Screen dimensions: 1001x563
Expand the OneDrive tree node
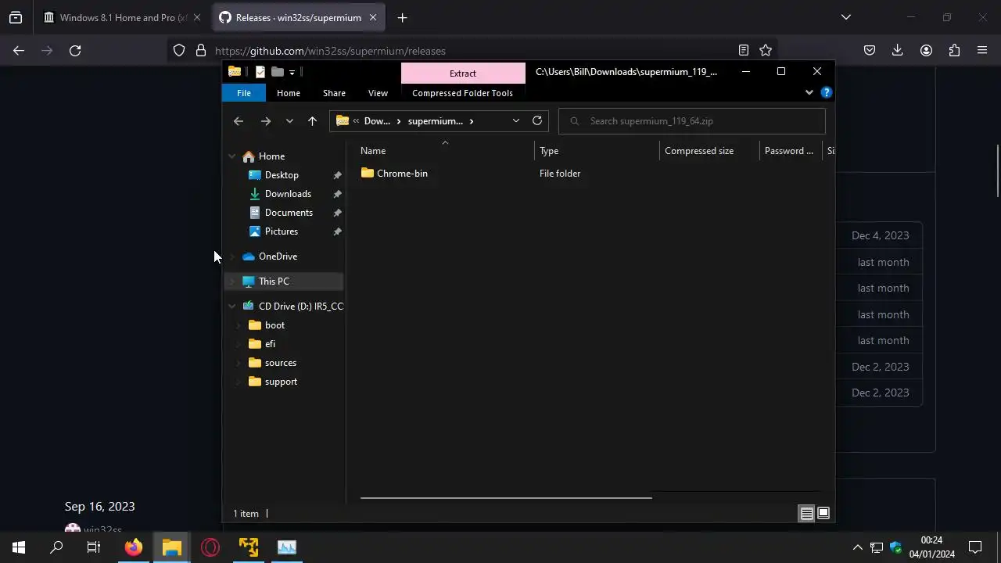click(x=232, y=256)
